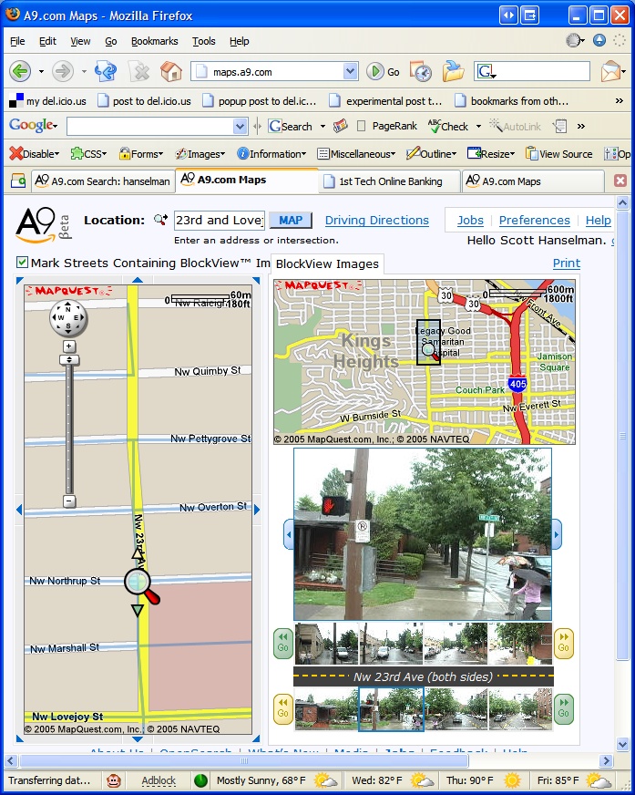This screenshot has height=795, width=635.
Task: Expand the Forms developer menu
Action: [x=141, y=154]
